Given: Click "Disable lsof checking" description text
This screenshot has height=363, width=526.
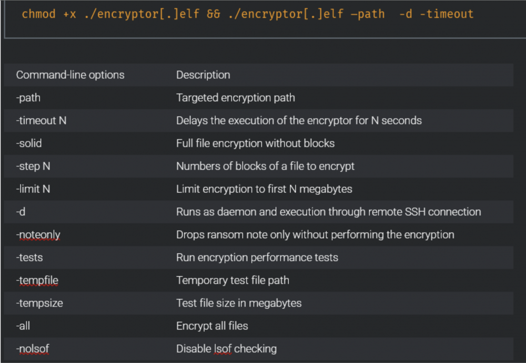Looking at the screenshot, I should (226, 348).
